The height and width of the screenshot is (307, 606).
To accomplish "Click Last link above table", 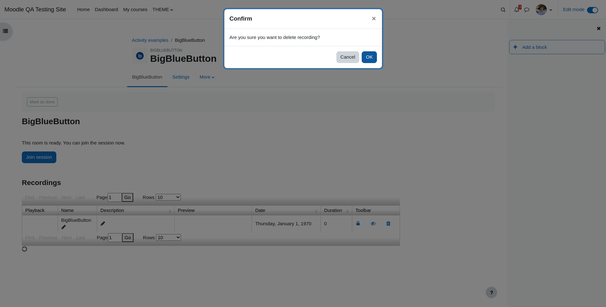I will [80, 197].
